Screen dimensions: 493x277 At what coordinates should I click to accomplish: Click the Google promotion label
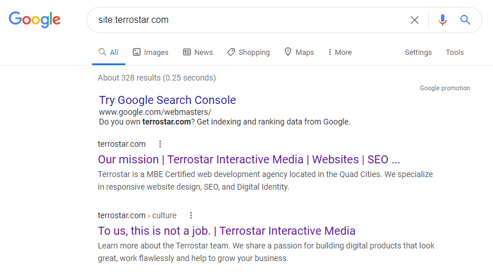coord(445,89)
